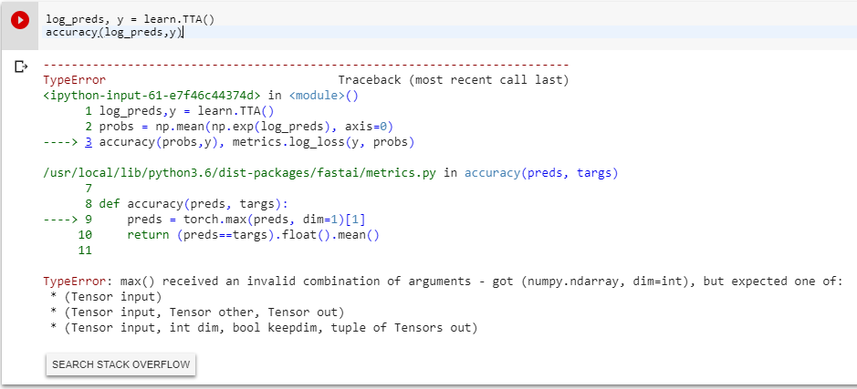Click the torch.max(preds, dim=1) line

point(251,220)
